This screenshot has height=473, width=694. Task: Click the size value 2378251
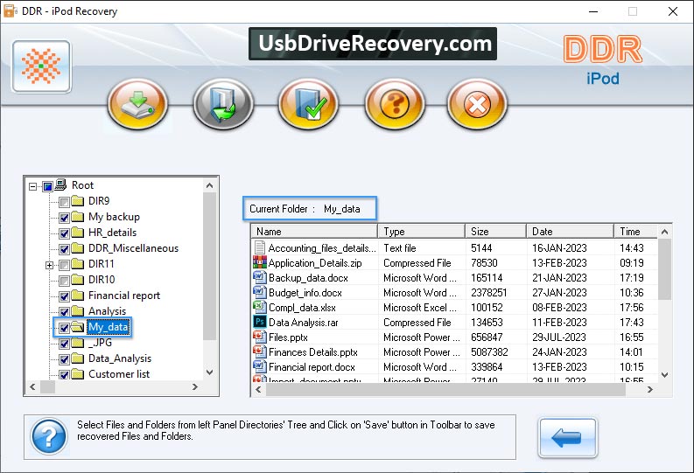(x=489, y=293)
